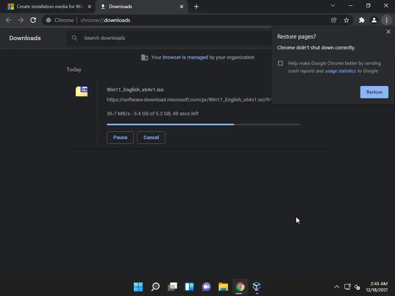Click the software-download.microsoft.com URL
The width and height of the screenshot is (395, 296).
(189, 100)
